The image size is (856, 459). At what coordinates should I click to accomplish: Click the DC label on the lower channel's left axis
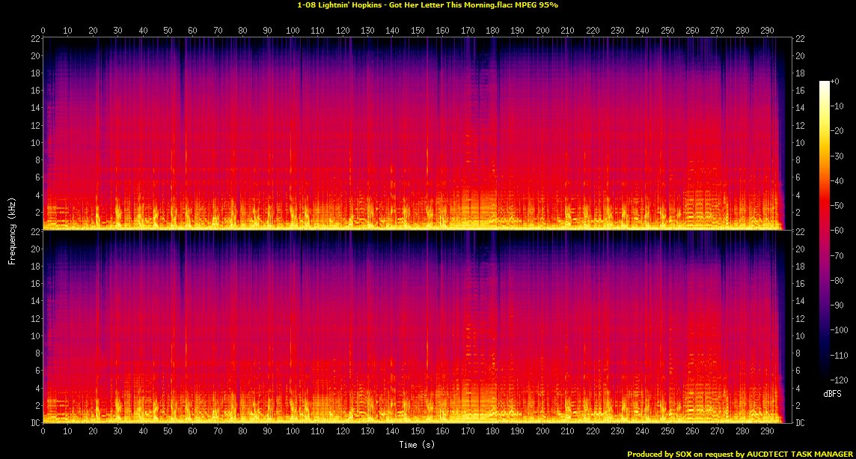click(x=34, y=423)
